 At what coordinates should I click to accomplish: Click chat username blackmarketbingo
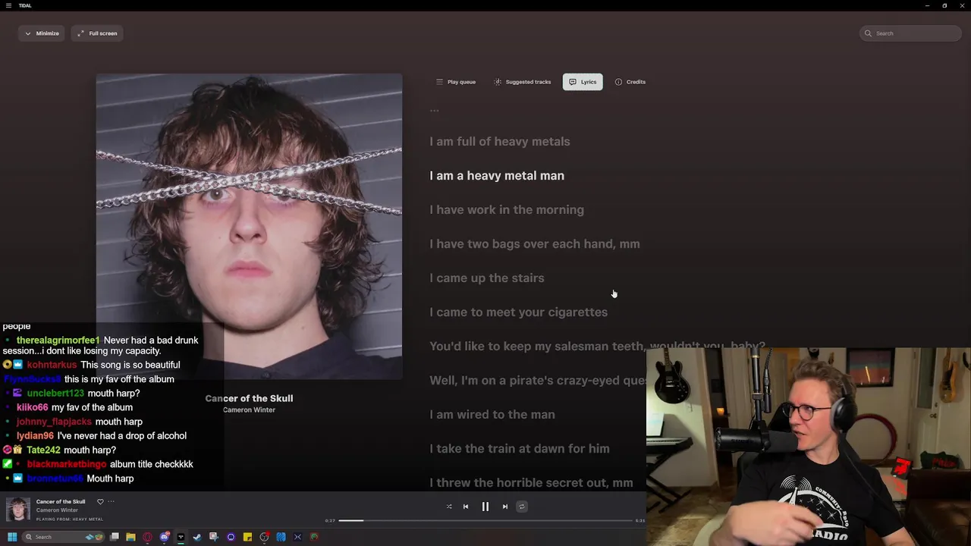67,464
